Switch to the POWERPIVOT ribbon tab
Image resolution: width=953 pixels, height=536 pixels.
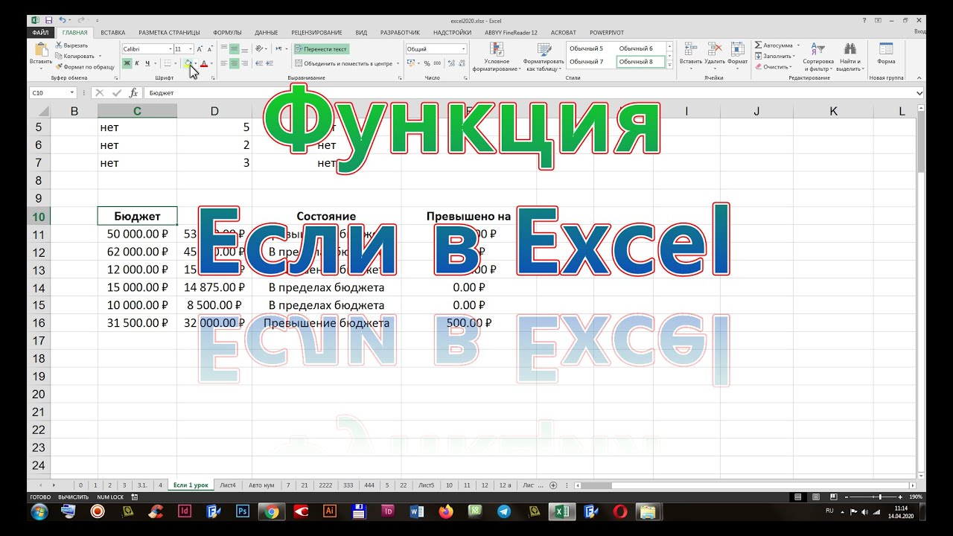pyautogui.click(x=607, y=33)
